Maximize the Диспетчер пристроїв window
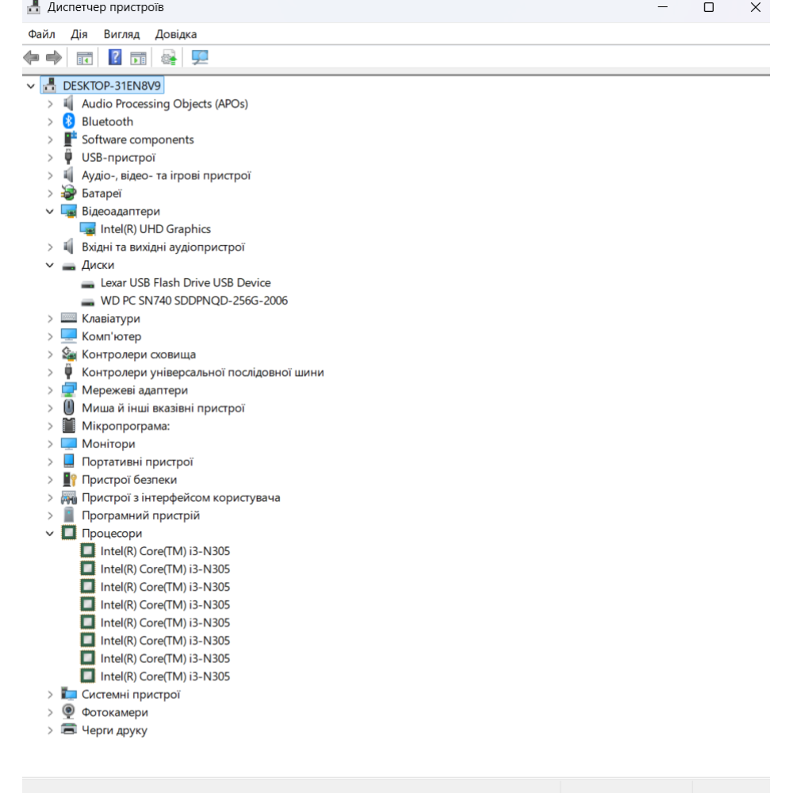Viewport: 793px width, 793px height. point(708,7)
